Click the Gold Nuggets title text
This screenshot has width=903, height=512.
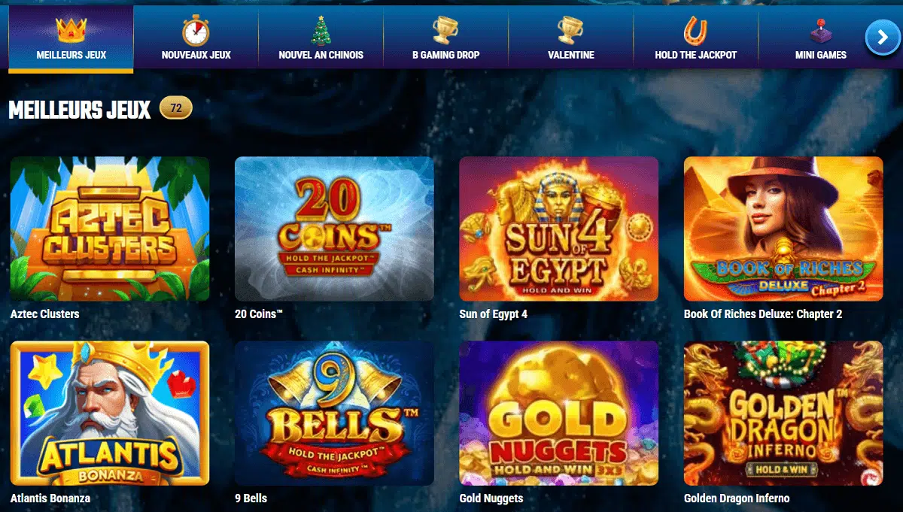click(x=491, y=498)
